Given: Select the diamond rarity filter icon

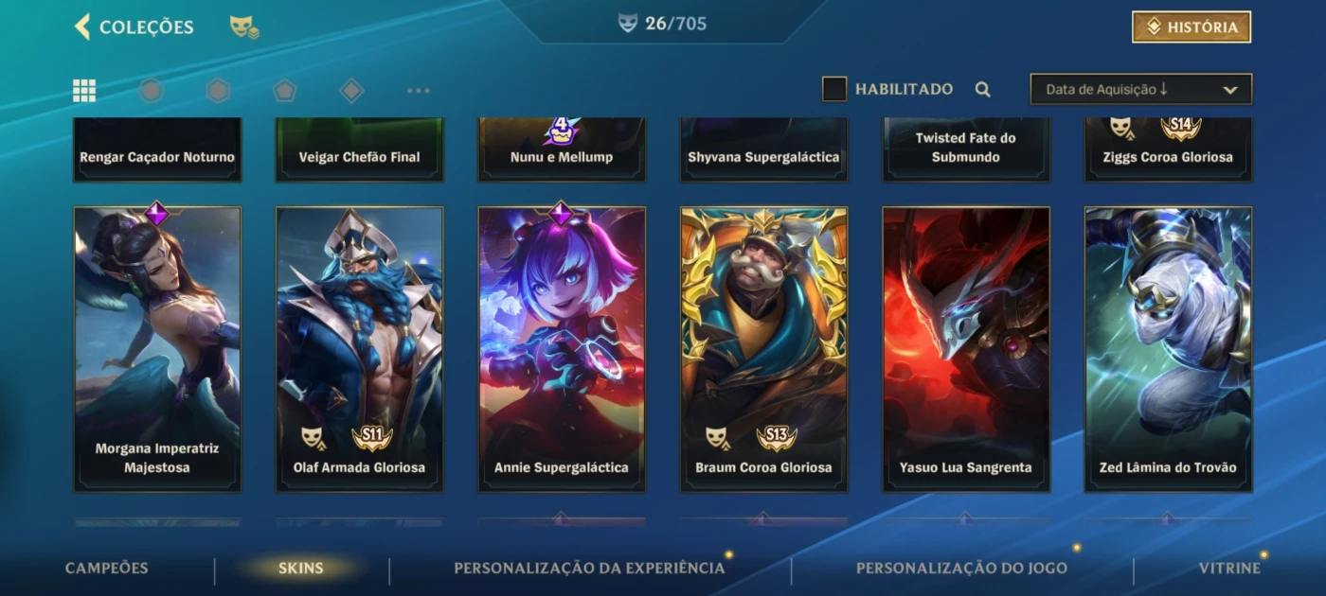Looking at the screenshot, I should [x=351, y=90].
